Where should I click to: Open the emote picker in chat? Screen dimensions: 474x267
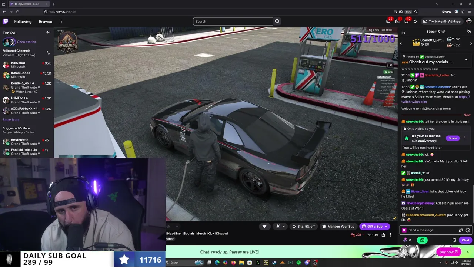coord(468,230)
